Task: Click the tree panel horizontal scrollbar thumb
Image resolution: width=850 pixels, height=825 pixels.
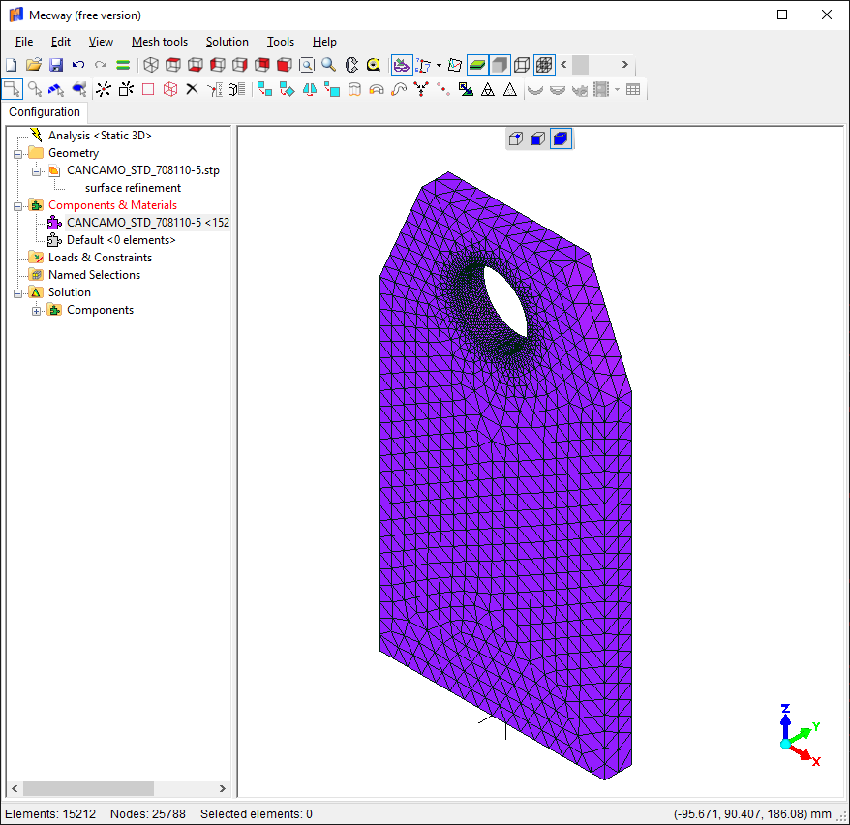Action: tap(88, 788)
